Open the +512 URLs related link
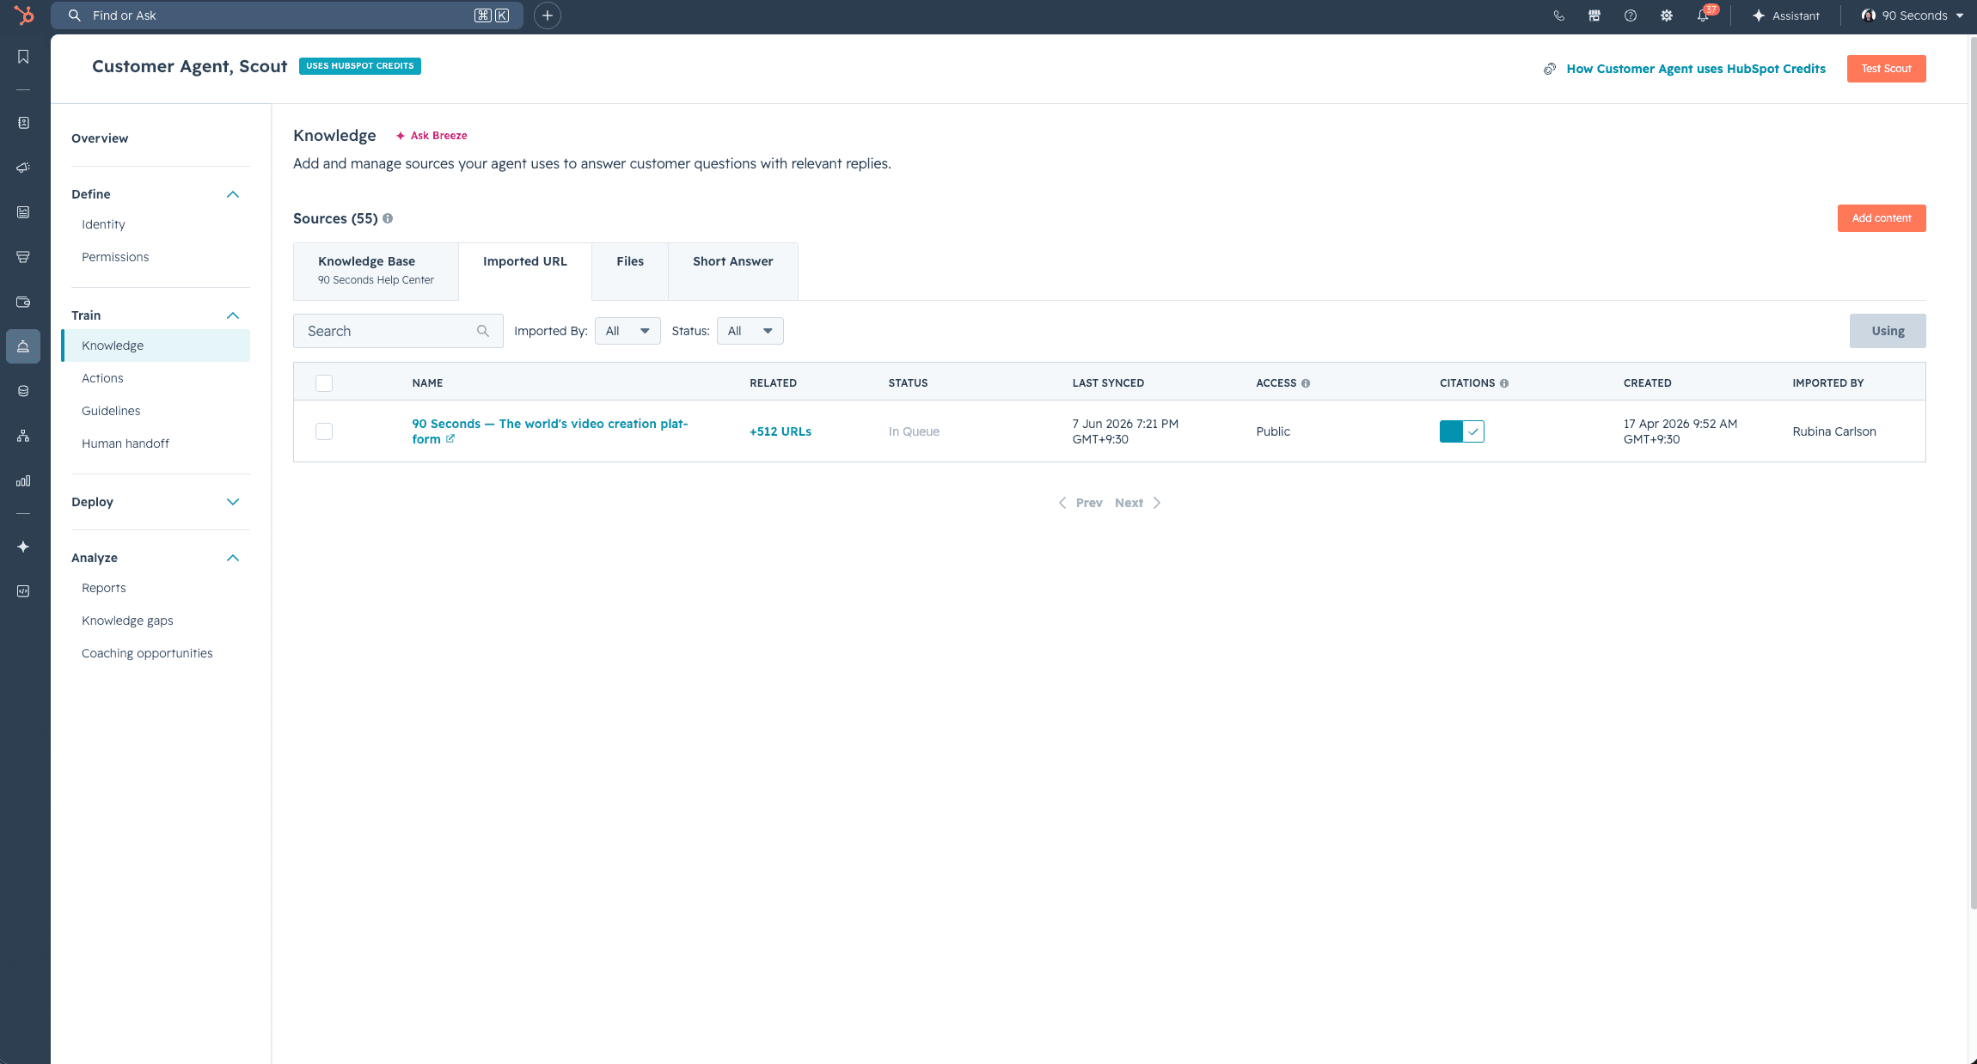The image size is (1977, 1064). coord(780,431)
